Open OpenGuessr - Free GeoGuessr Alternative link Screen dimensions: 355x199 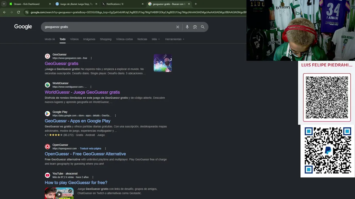click(x=85, y=154)
